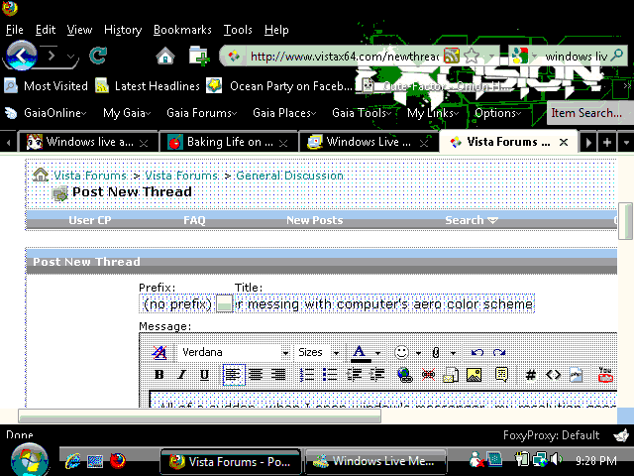Undo the last edit in the editor

pos(477,352)
